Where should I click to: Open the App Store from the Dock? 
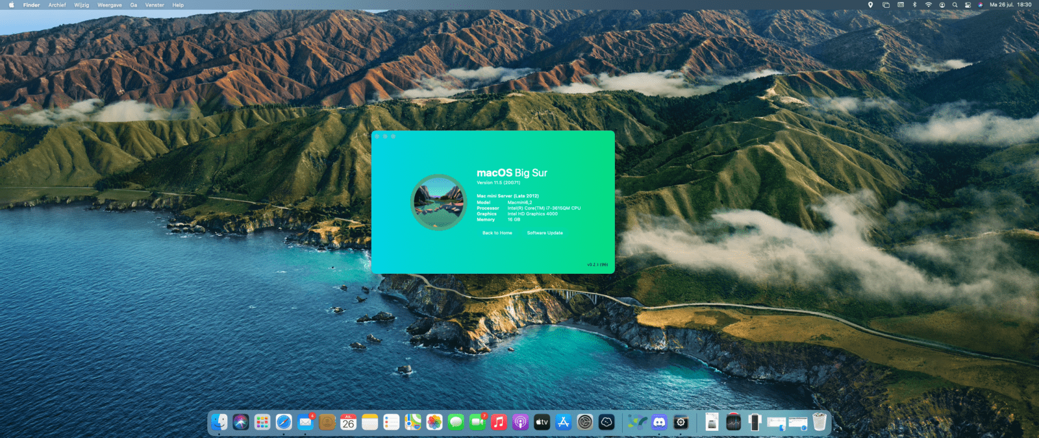point(564,422)
